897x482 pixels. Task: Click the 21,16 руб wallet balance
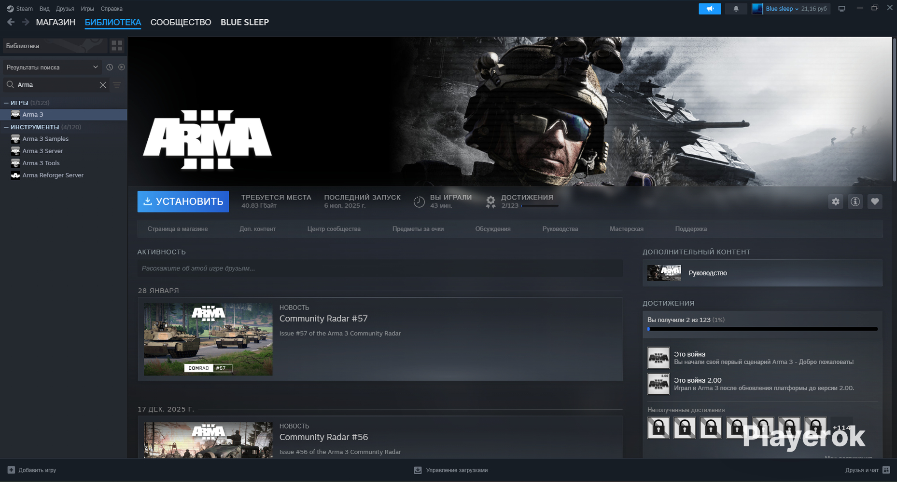tap(814, 9)
